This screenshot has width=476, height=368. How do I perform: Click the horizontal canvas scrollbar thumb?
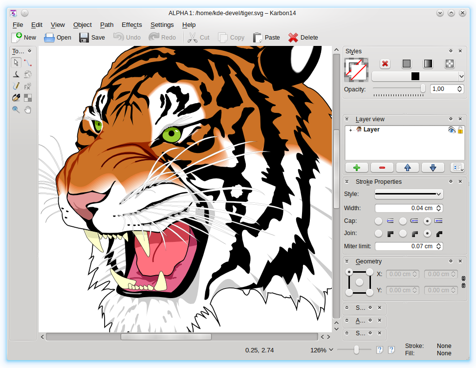pyautogui.click(x=166, y=337)
